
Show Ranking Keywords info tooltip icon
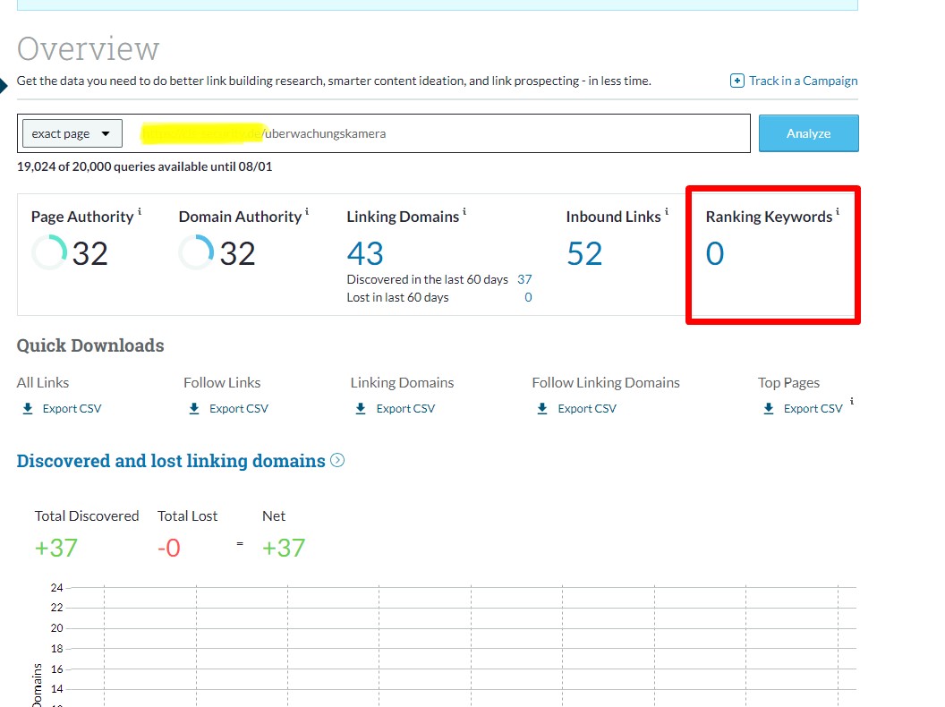tap(838, 211)
